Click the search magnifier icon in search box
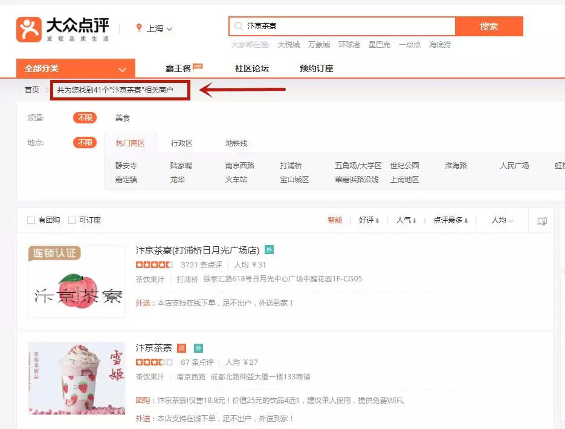 [x=239, y=27]
